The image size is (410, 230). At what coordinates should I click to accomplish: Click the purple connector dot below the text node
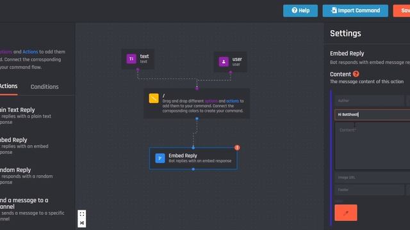click(x=138, y=70)
